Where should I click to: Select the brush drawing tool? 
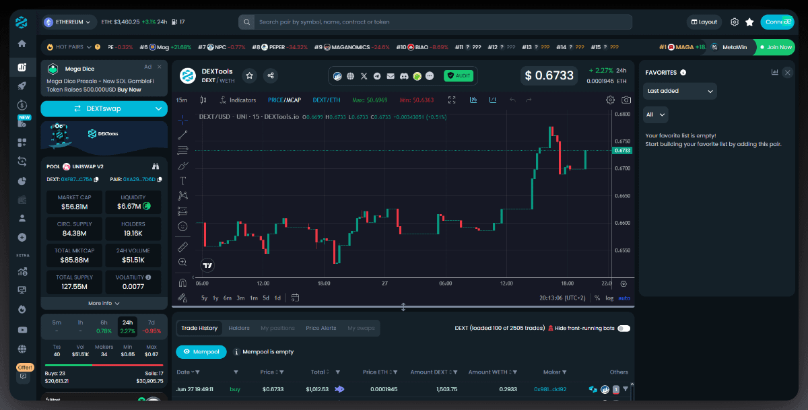182,166
